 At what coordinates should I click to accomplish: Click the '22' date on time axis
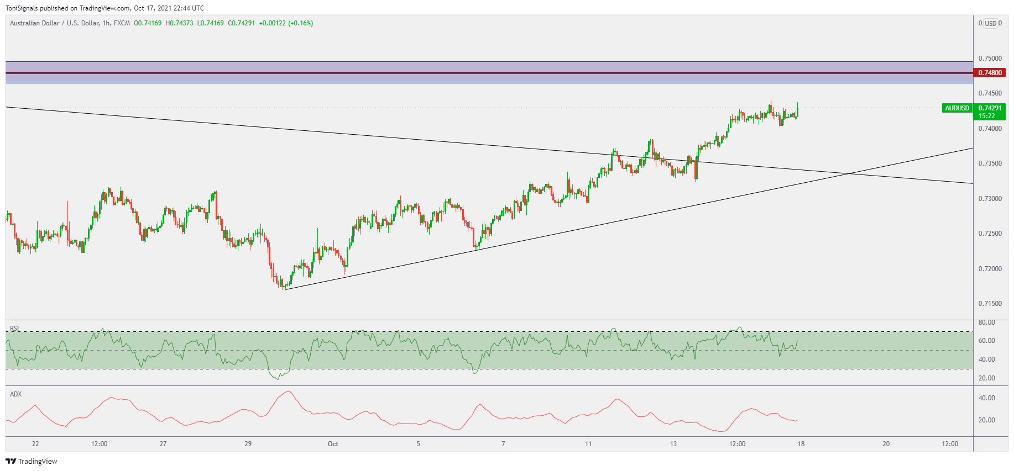tap(35, 444)
